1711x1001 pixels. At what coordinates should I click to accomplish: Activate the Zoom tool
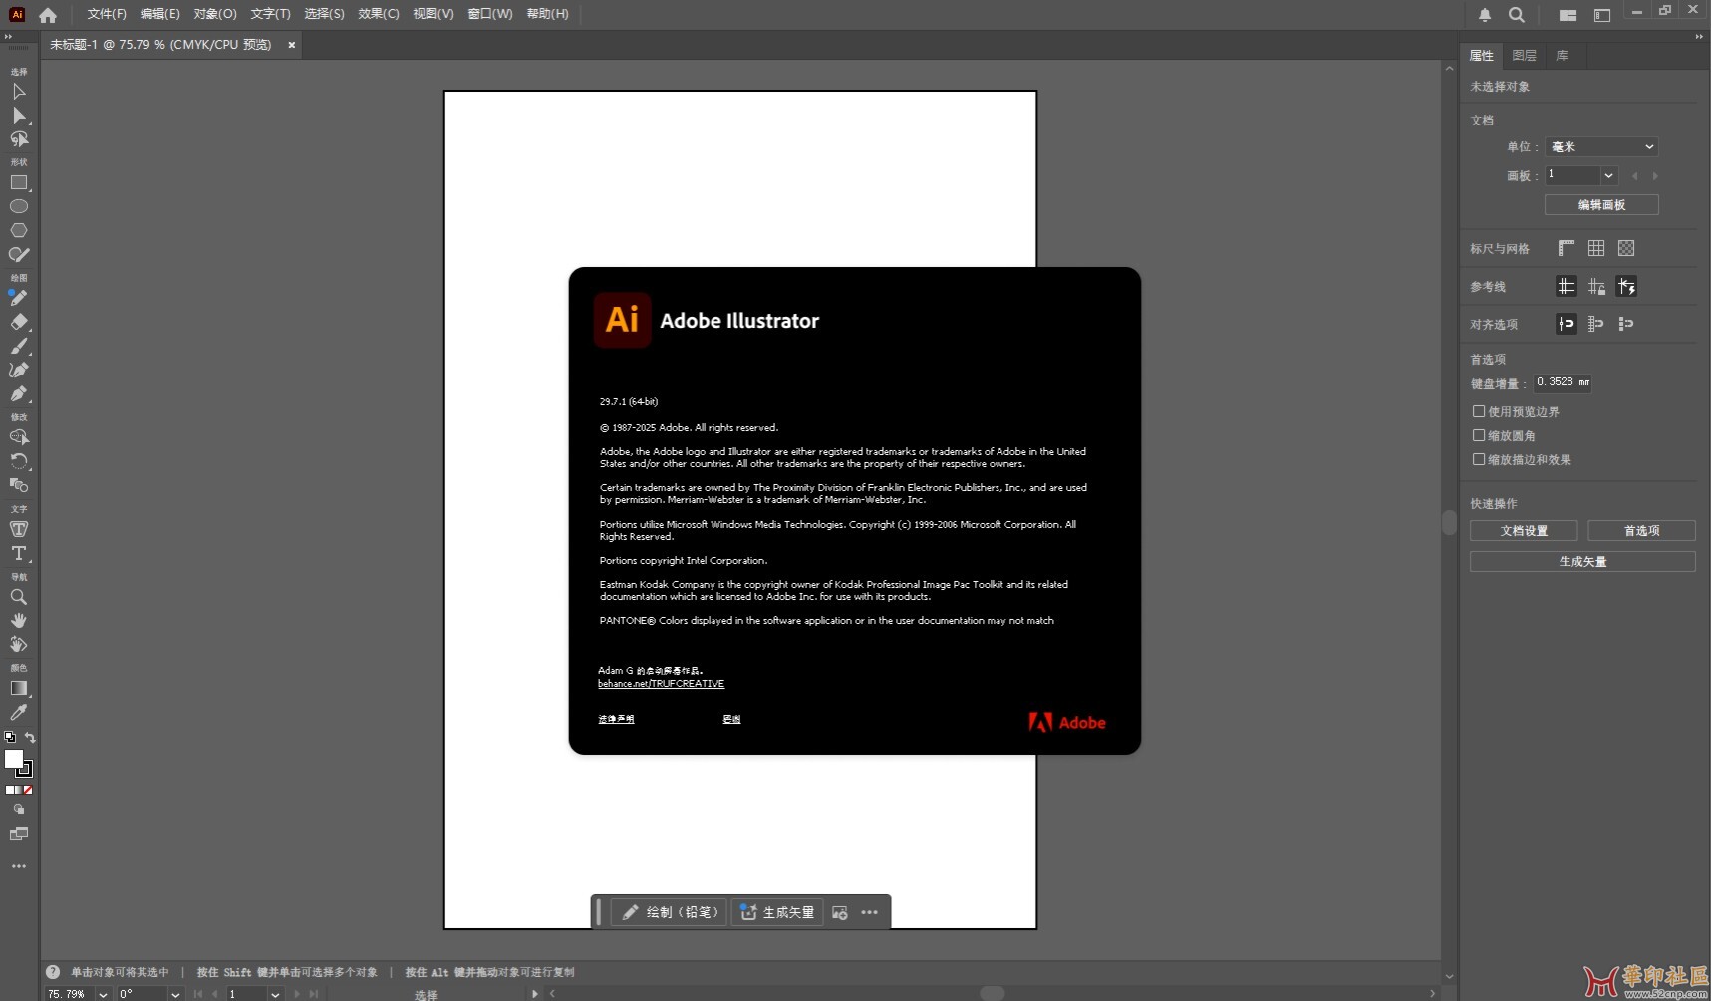click(18, 597)
